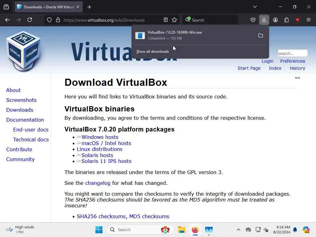Open the Login link

click(x=268, y=61)
